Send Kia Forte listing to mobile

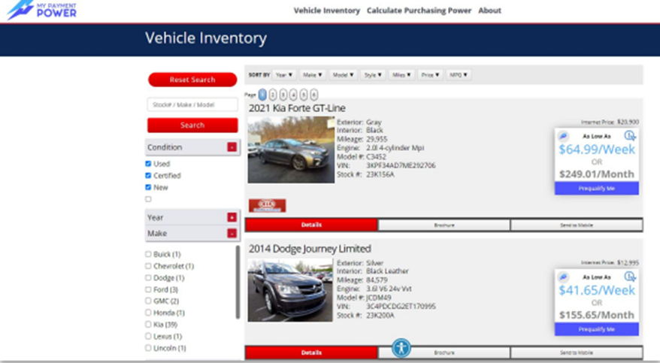(x=577, y=225)
